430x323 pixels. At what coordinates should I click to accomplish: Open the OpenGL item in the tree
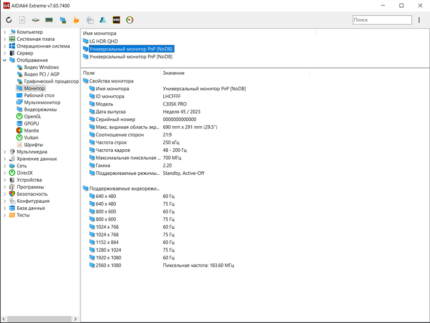pyautogui.click(x=32, y=117)
